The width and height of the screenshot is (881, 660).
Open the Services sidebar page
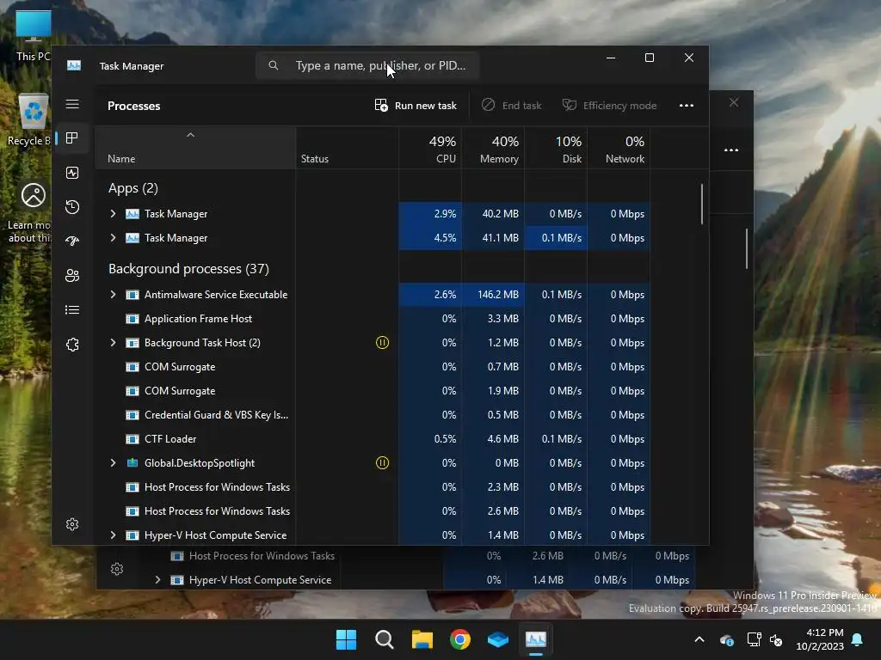tap(72, 345)
